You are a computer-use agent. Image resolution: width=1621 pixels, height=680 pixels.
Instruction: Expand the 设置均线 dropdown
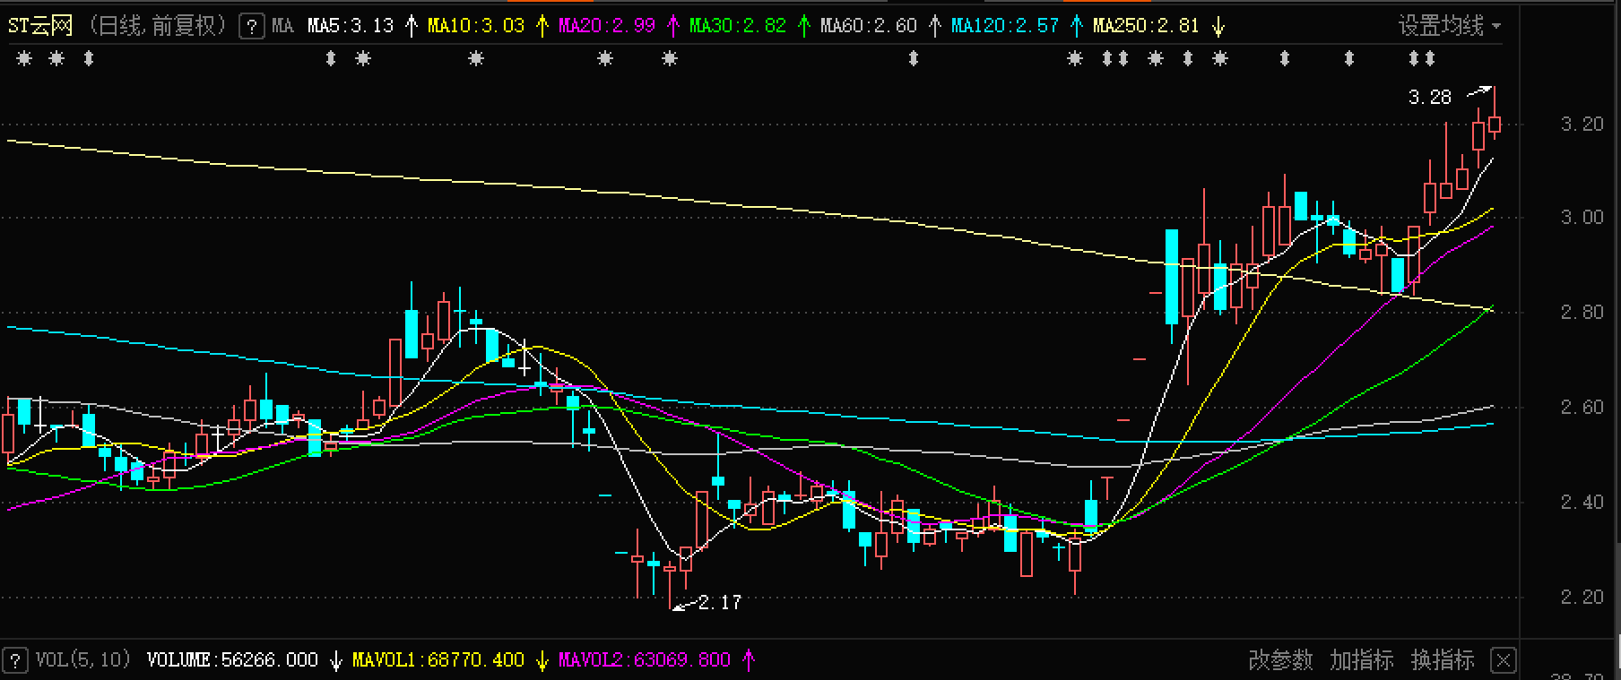coord(1450,26)
